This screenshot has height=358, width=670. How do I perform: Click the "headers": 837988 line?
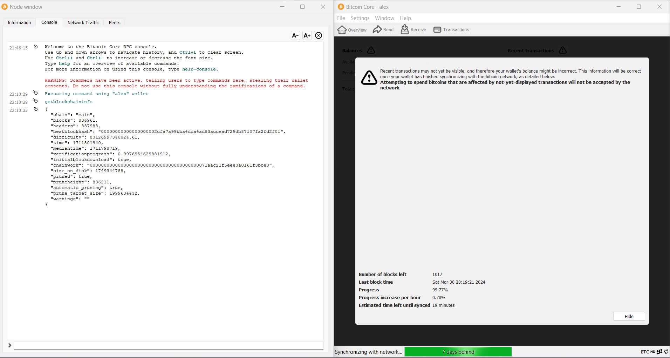click(76, 126)
